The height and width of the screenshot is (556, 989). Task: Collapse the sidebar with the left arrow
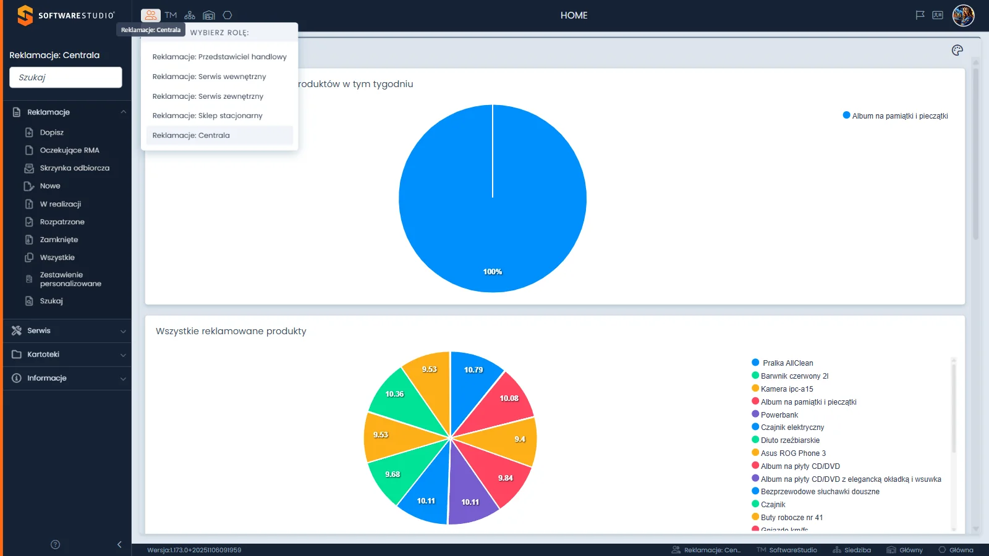pyautogui.click(x=119, y=544)
